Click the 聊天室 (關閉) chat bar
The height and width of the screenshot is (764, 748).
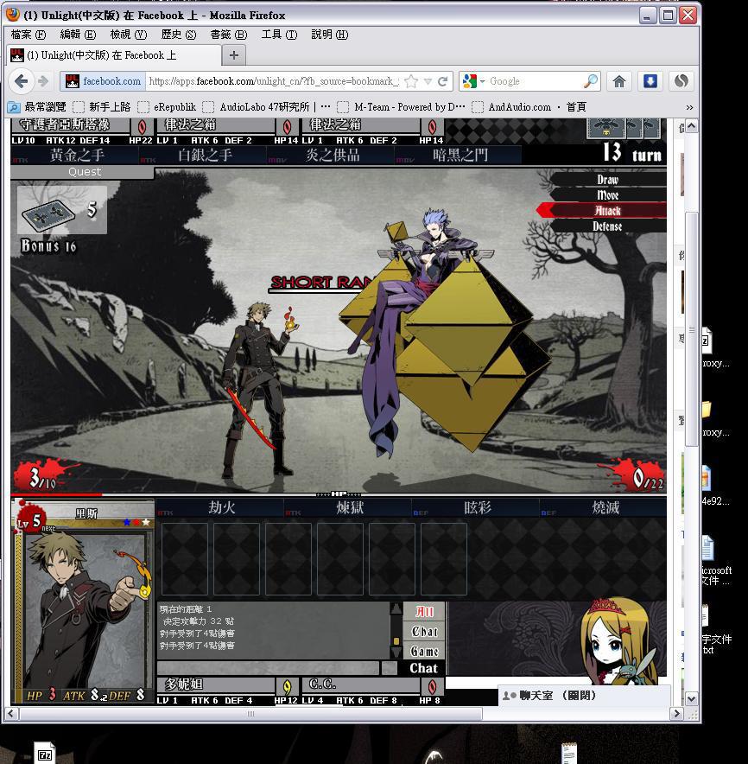(x=584, y=696)
